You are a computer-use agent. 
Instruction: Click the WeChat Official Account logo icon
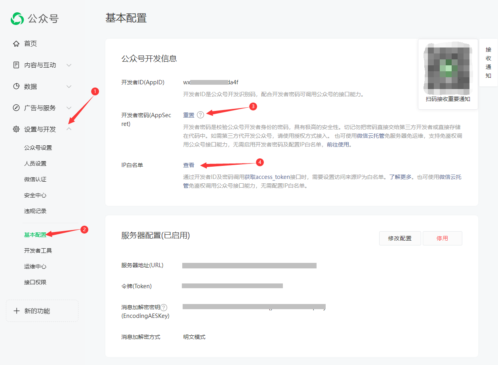tap(17, 18)
